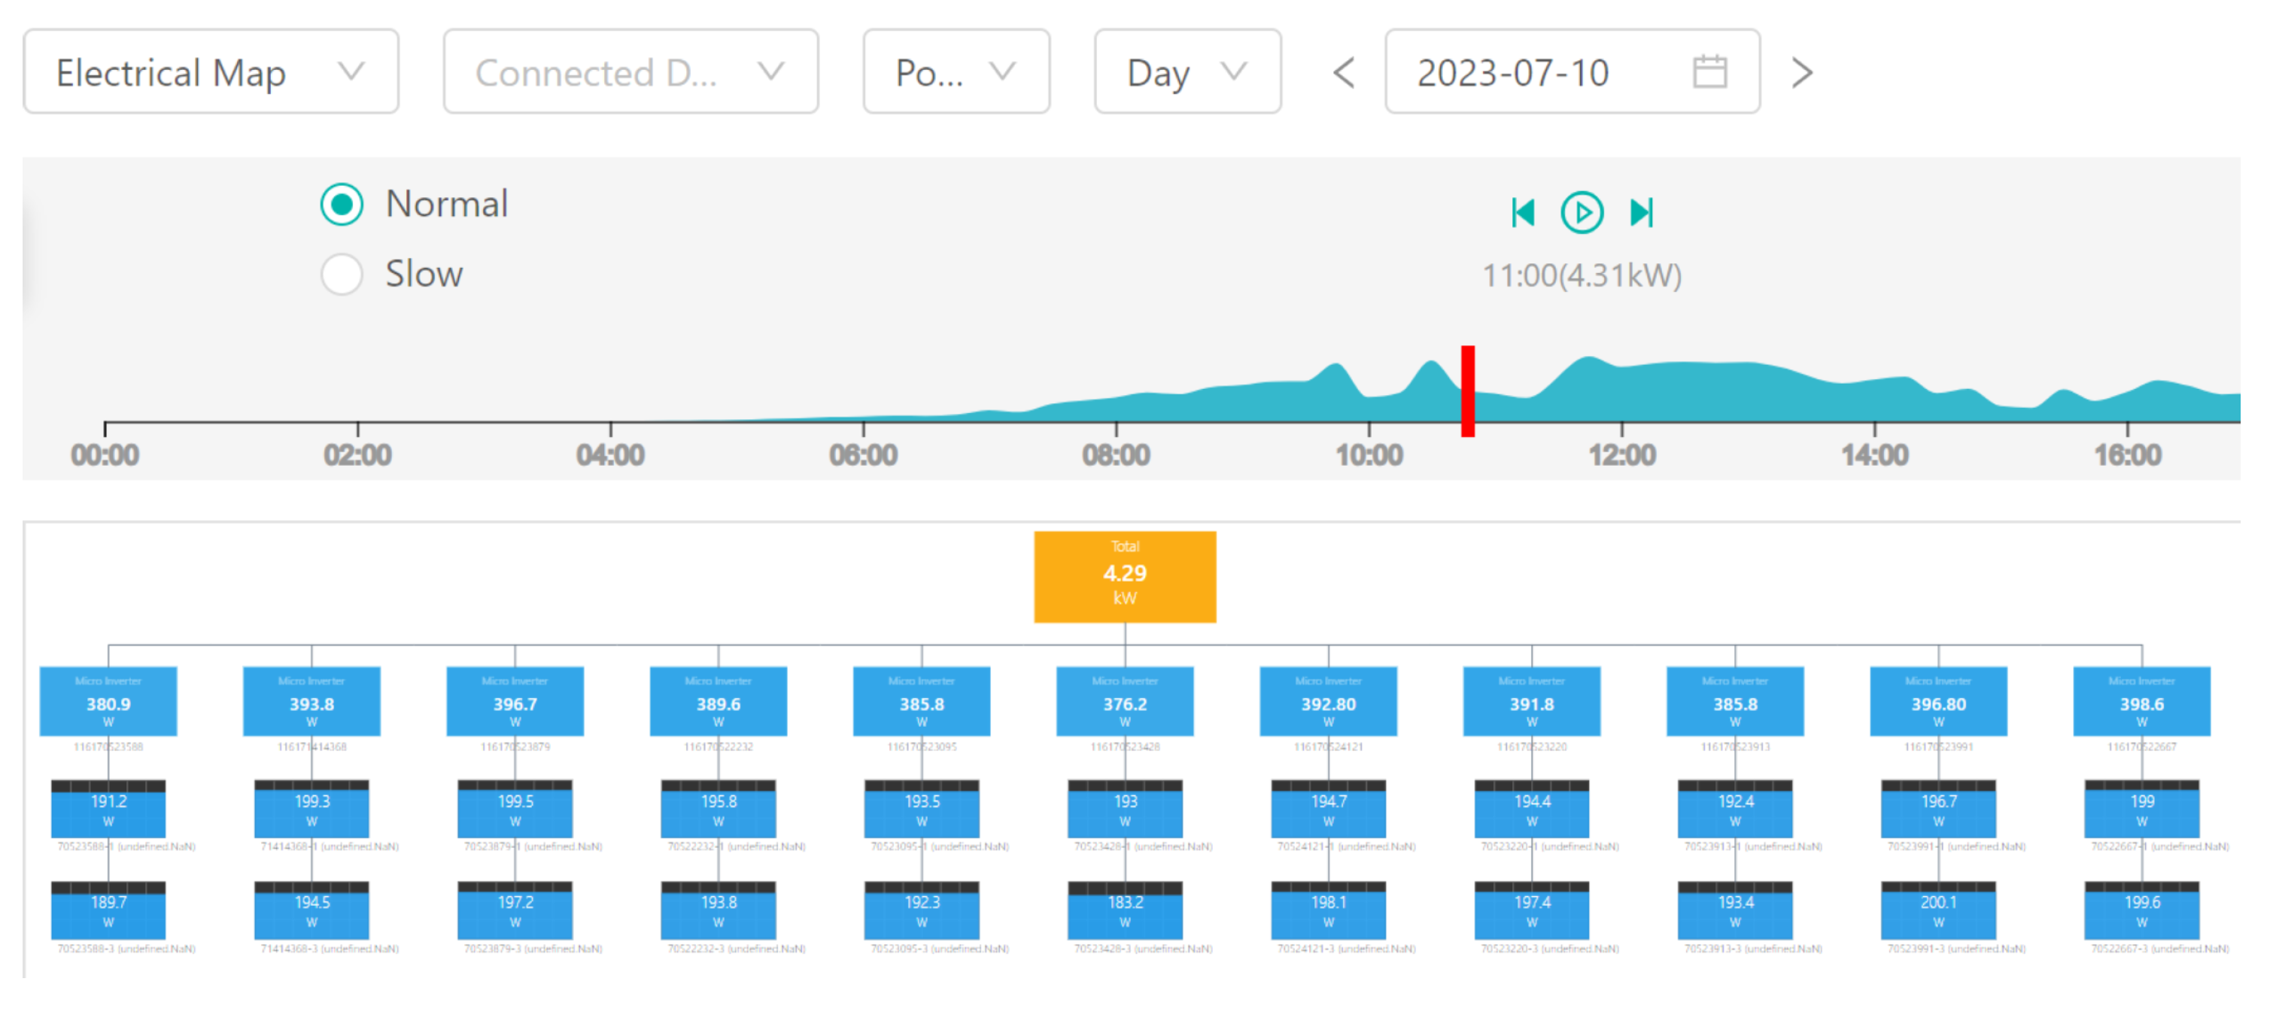
Task: Click the 2023-07-10 date field
Action: (1512, 72)
